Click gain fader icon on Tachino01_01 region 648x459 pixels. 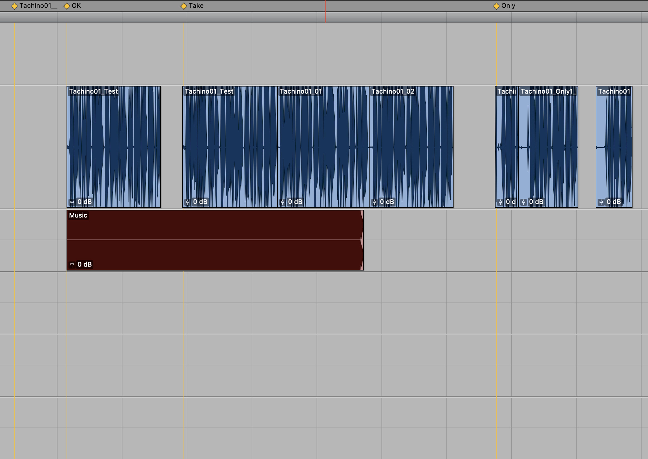pos(283,202)
